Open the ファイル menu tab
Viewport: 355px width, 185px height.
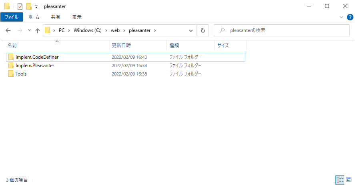(12, 17)
